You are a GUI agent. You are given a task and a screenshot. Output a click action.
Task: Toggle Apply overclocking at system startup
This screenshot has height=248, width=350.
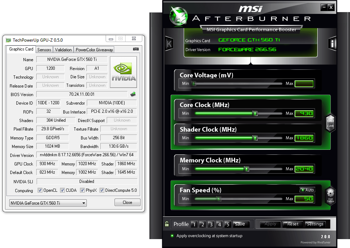pyautogui.click(x=172, y=236)
